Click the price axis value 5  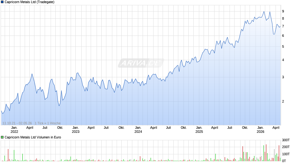[x=283, y=46]
